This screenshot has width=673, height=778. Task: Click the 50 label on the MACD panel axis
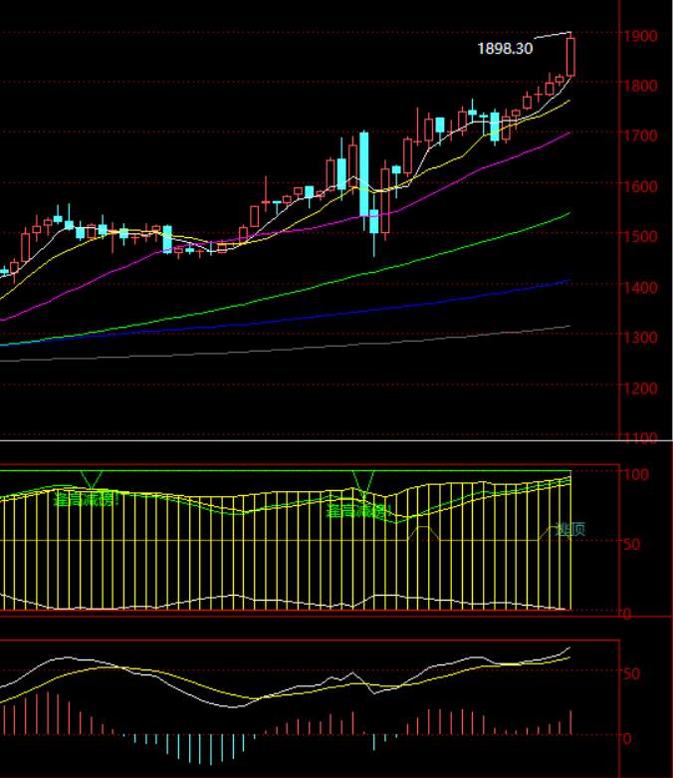pyautogui.click(x=632, y=673)
